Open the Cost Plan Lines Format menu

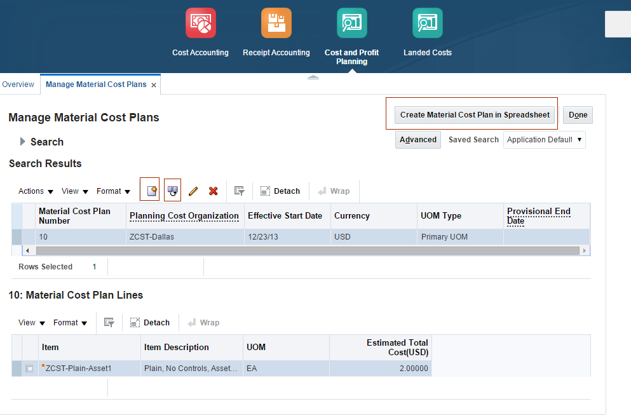(x=70, y=323)
